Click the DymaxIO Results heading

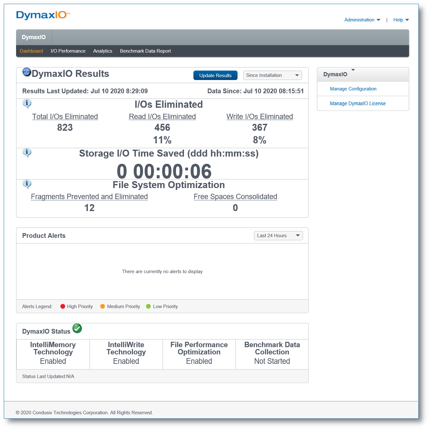point(70,74)
